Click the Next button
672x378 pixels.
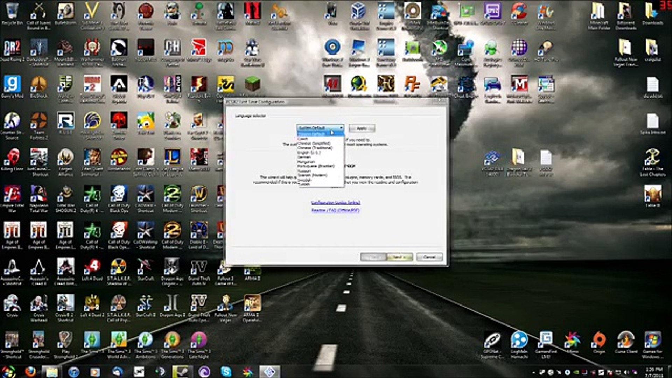click(400, 257)
